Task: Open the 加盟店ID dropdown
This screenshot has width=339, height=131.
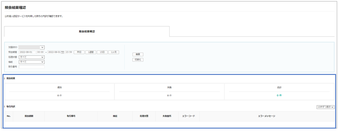Action: (x=32, y=47)
